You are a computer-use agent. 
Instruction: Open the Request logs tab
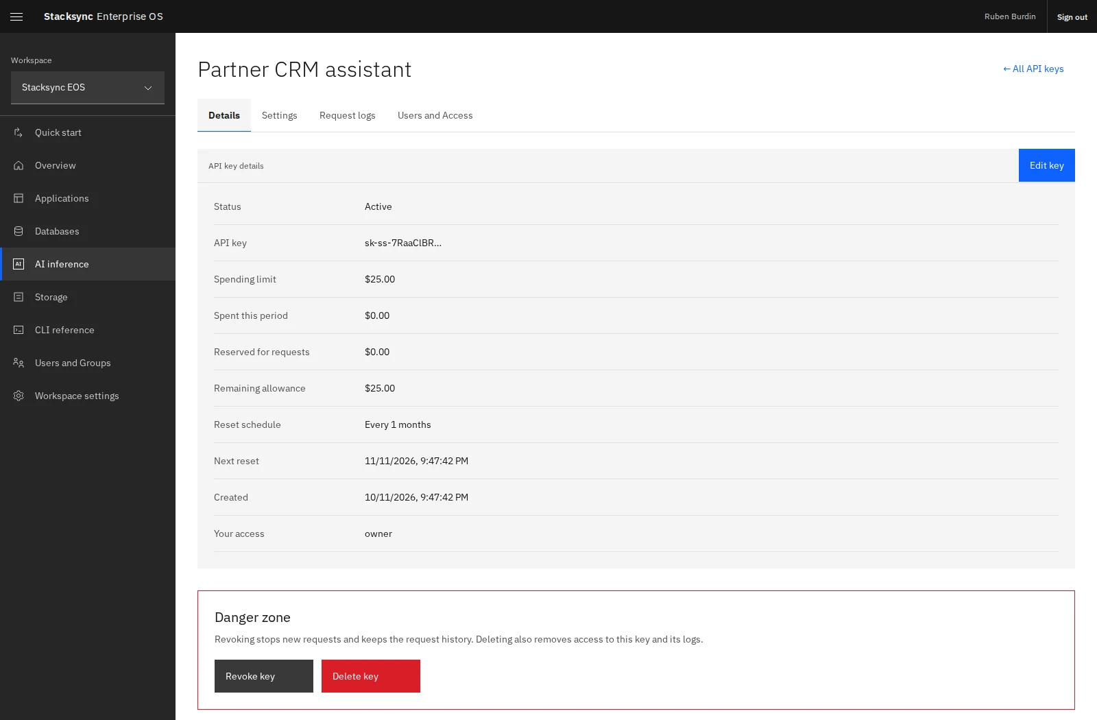coord(348,115)
